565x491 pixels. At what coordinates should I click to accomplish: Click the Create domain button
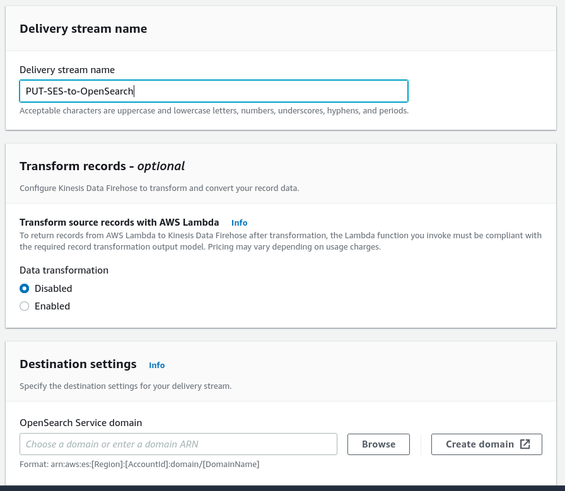click(486, 444)
